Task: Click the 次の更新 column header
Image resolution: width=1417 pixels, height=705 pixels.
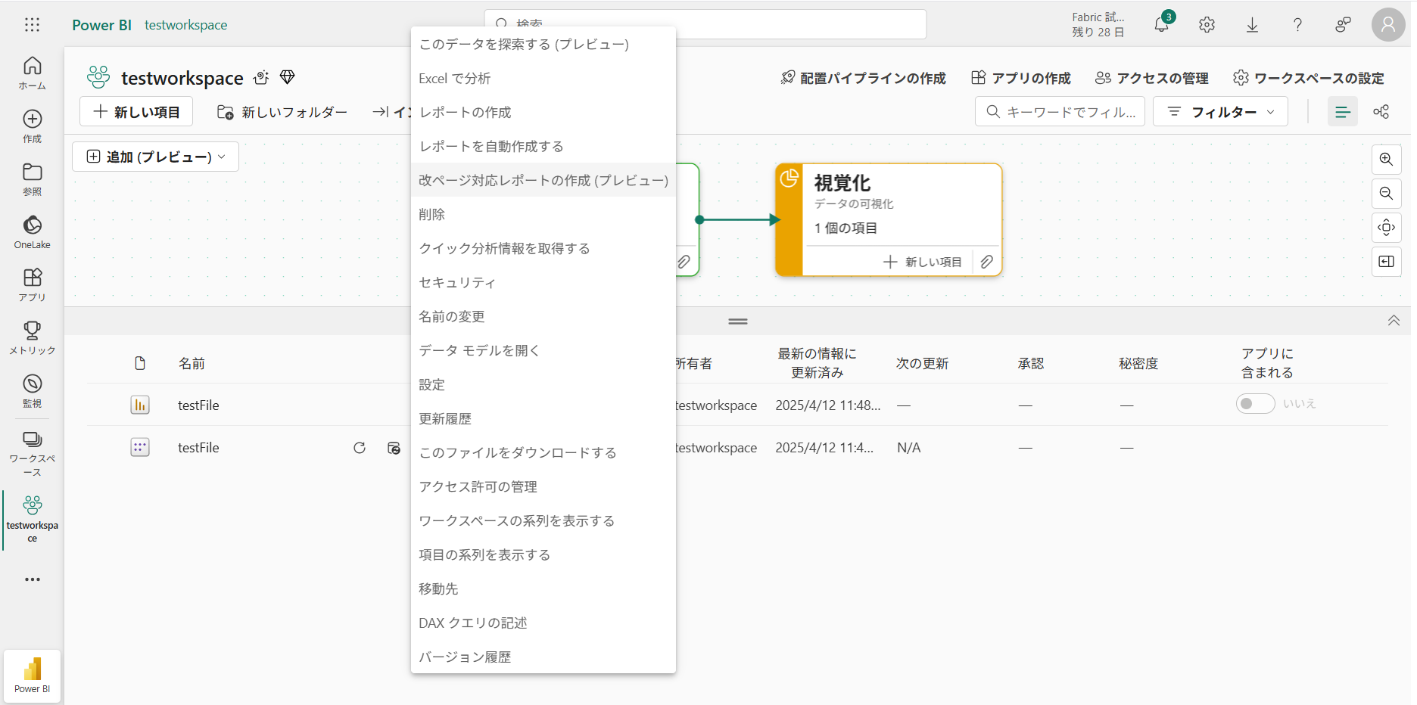Action: coord(923,364)
